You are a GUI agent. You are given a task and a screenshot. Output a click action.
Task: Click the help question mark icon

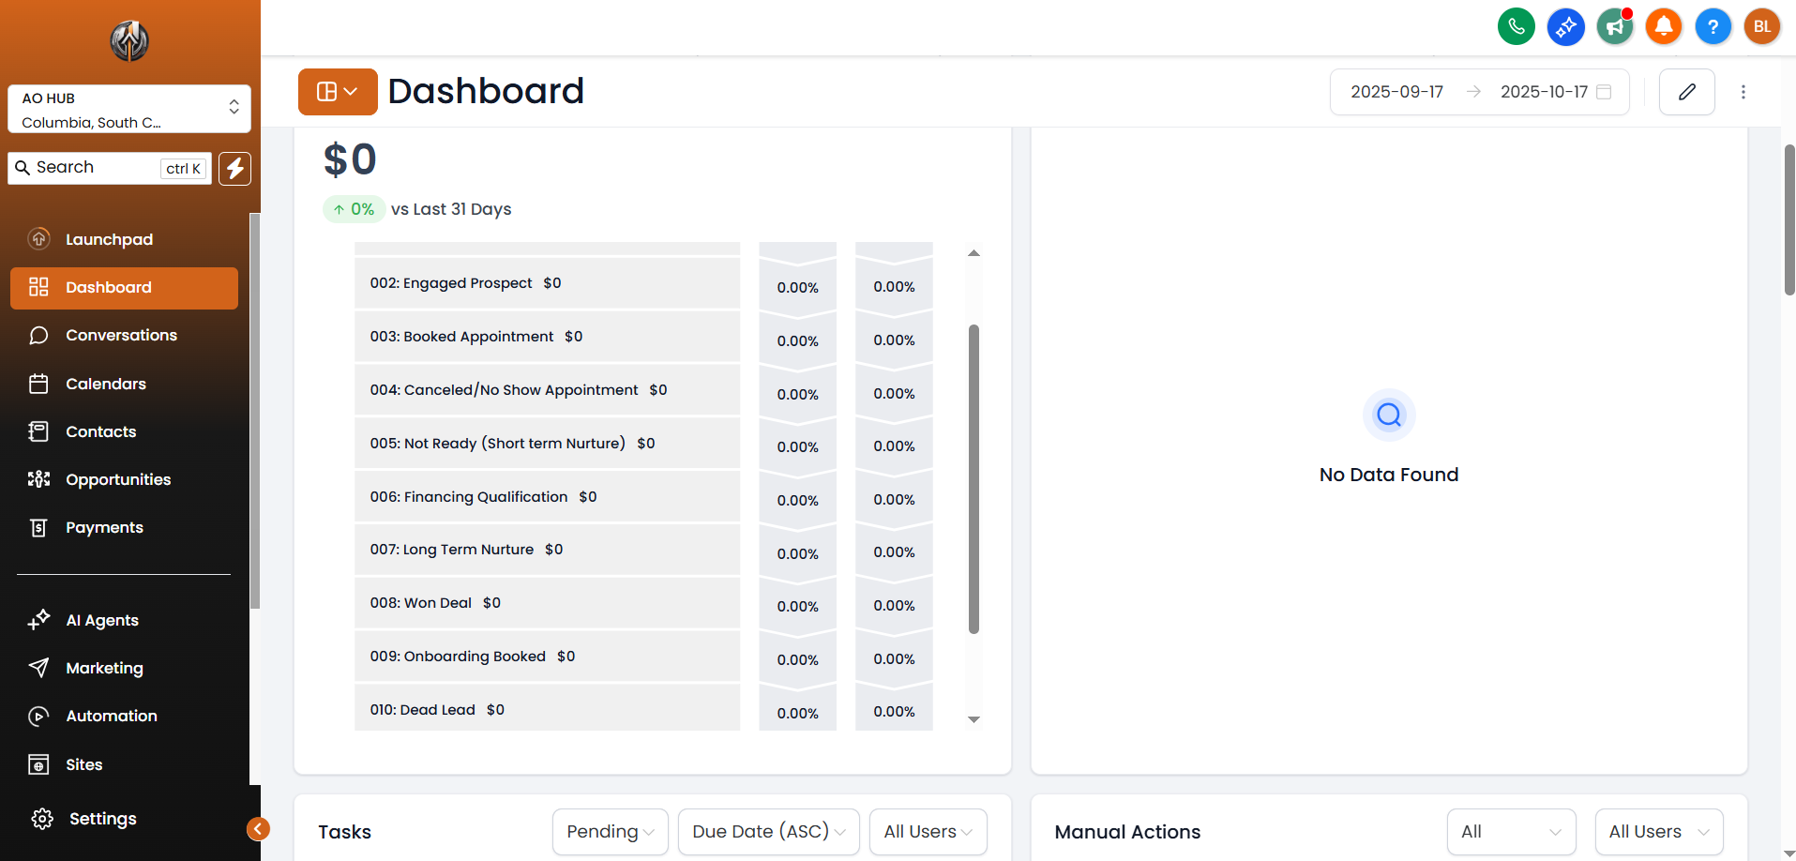click(x=1713, y=26)
